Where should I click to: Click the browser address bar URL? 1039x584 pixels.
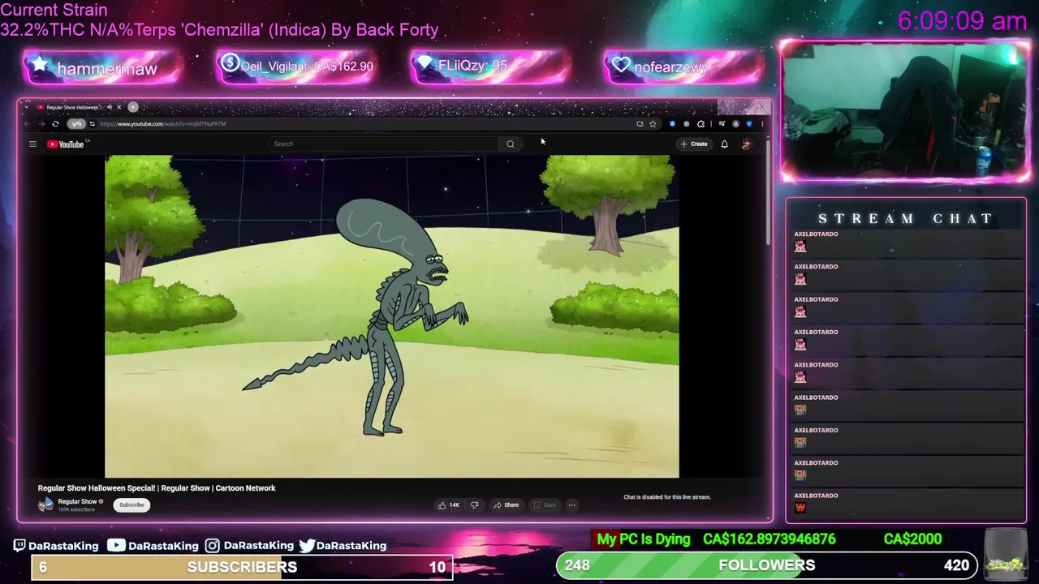click(163, 124)
